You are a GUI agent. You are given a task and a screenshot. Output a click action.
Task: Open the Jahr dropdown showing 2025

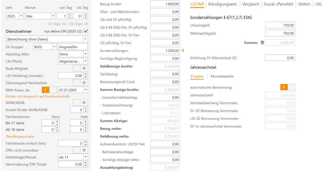(21, 16)
